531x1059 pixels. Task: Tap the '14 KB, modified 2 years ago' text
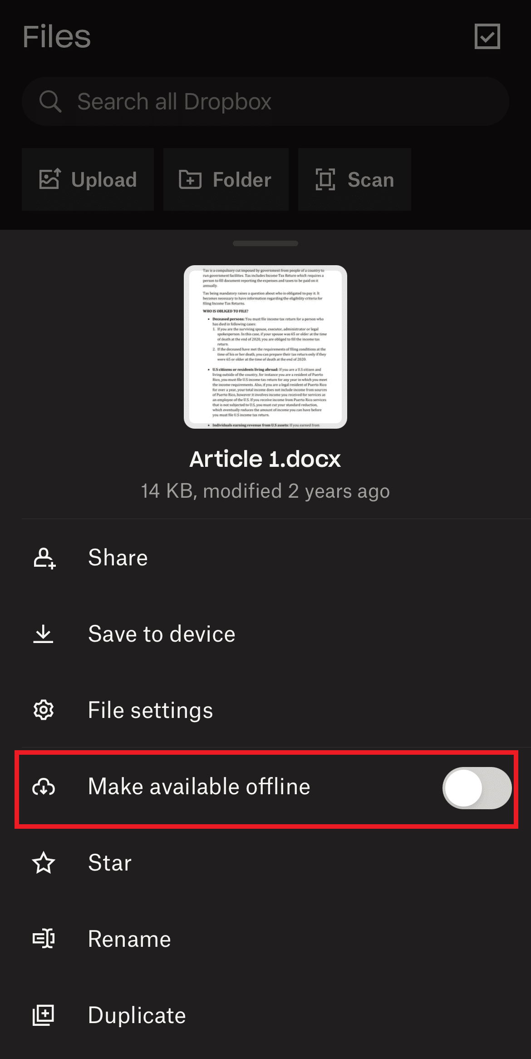(x=265, y=491)
